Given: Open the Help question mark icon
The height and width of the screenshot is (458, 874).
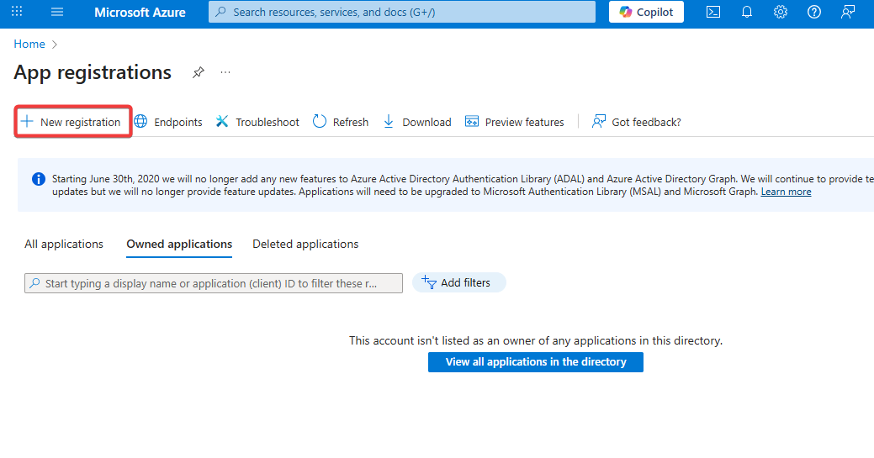Looking at the screenshot, I should pos(813,12).
